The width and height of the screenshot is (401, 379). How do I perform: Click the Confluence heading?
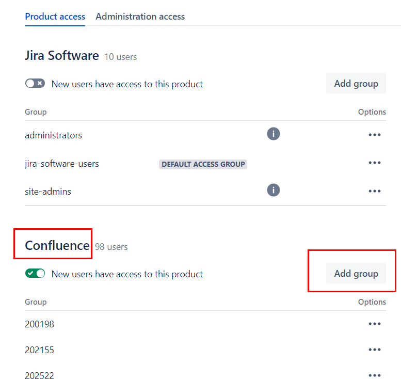pyautogui.click(x=57, y=246)
